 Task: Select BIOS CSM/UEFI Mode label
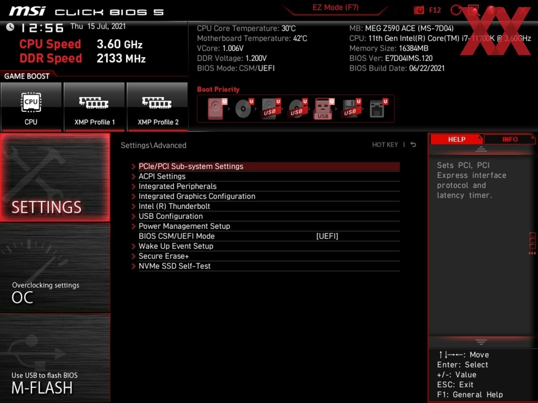click(x=176, y=236)
